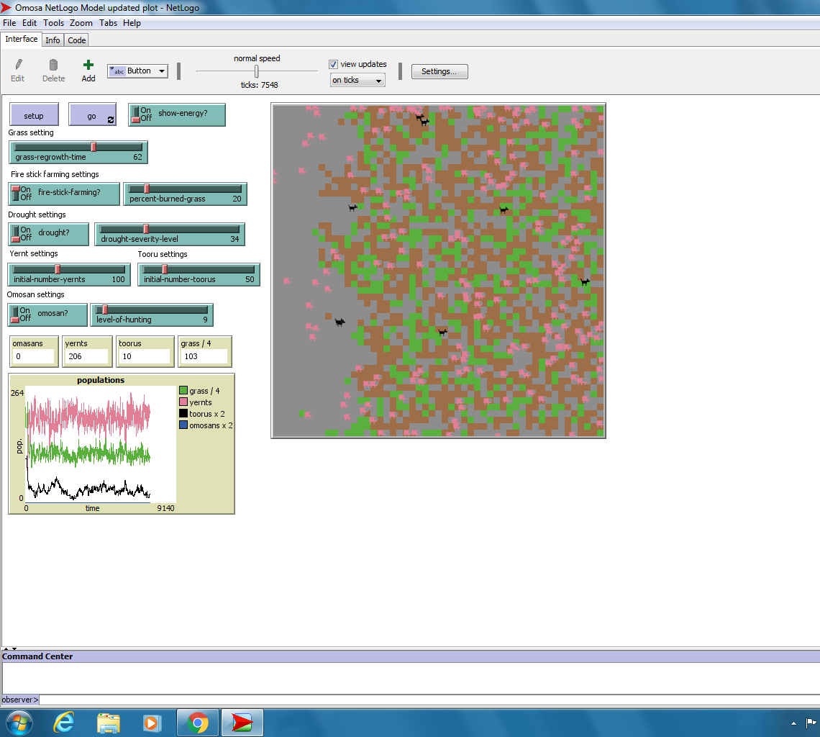Toggle the fire-stick-farming? switch
The height and width of the screenshot is (737, 820).
tap(64, 193)
